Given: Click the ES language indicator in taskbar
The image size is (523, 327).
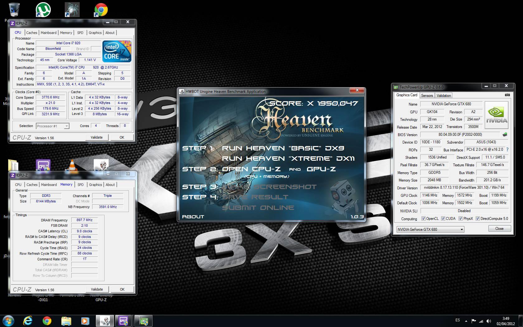Looking at the screenshot, I should (458, 320).
